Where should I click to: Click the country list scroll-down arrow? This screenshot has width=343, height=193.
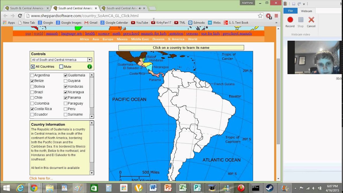click(x=92, y=116)
